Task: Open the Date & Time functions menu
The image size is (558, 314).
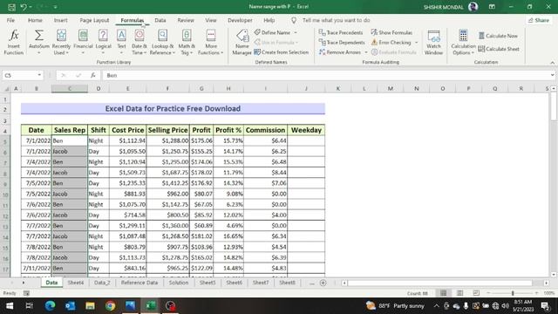Action: pos(139,42)
